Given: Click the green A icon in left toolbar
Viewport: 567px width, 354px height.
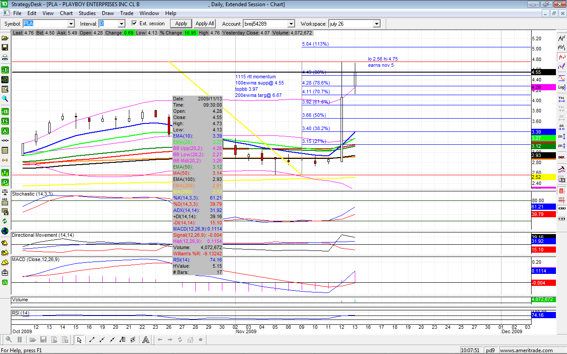Looking at the screenshot, I should (x=5, y=131).
